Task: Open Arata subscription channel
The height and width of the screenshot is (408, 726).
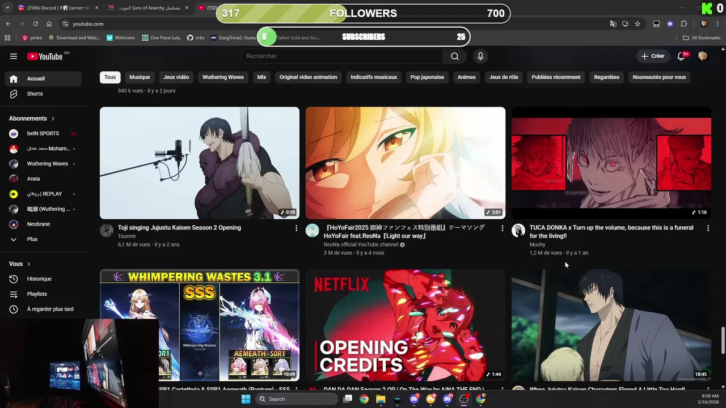Action: pos(43,178)
